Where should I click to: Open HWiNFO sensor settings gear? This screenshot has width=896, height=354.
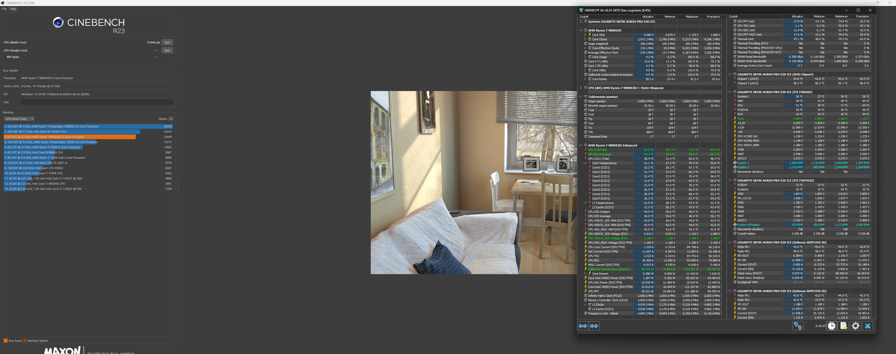click(855, 326)
